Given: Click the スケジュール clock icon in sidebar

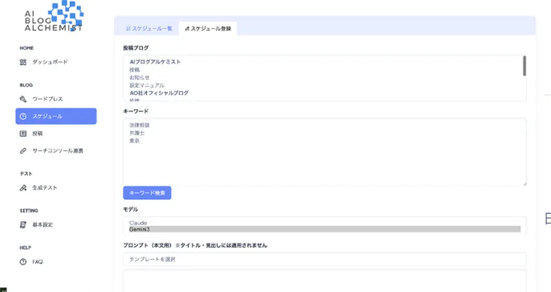Looking at the screenshot, I should coord(23,116).
